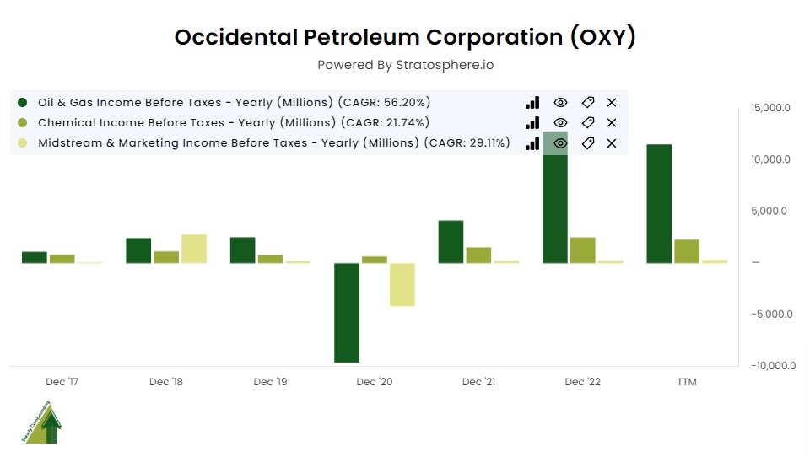Viewport: 810px width, 457px height.
Task: Open chart type icon for Oil & Gas series
Action: 532,103
